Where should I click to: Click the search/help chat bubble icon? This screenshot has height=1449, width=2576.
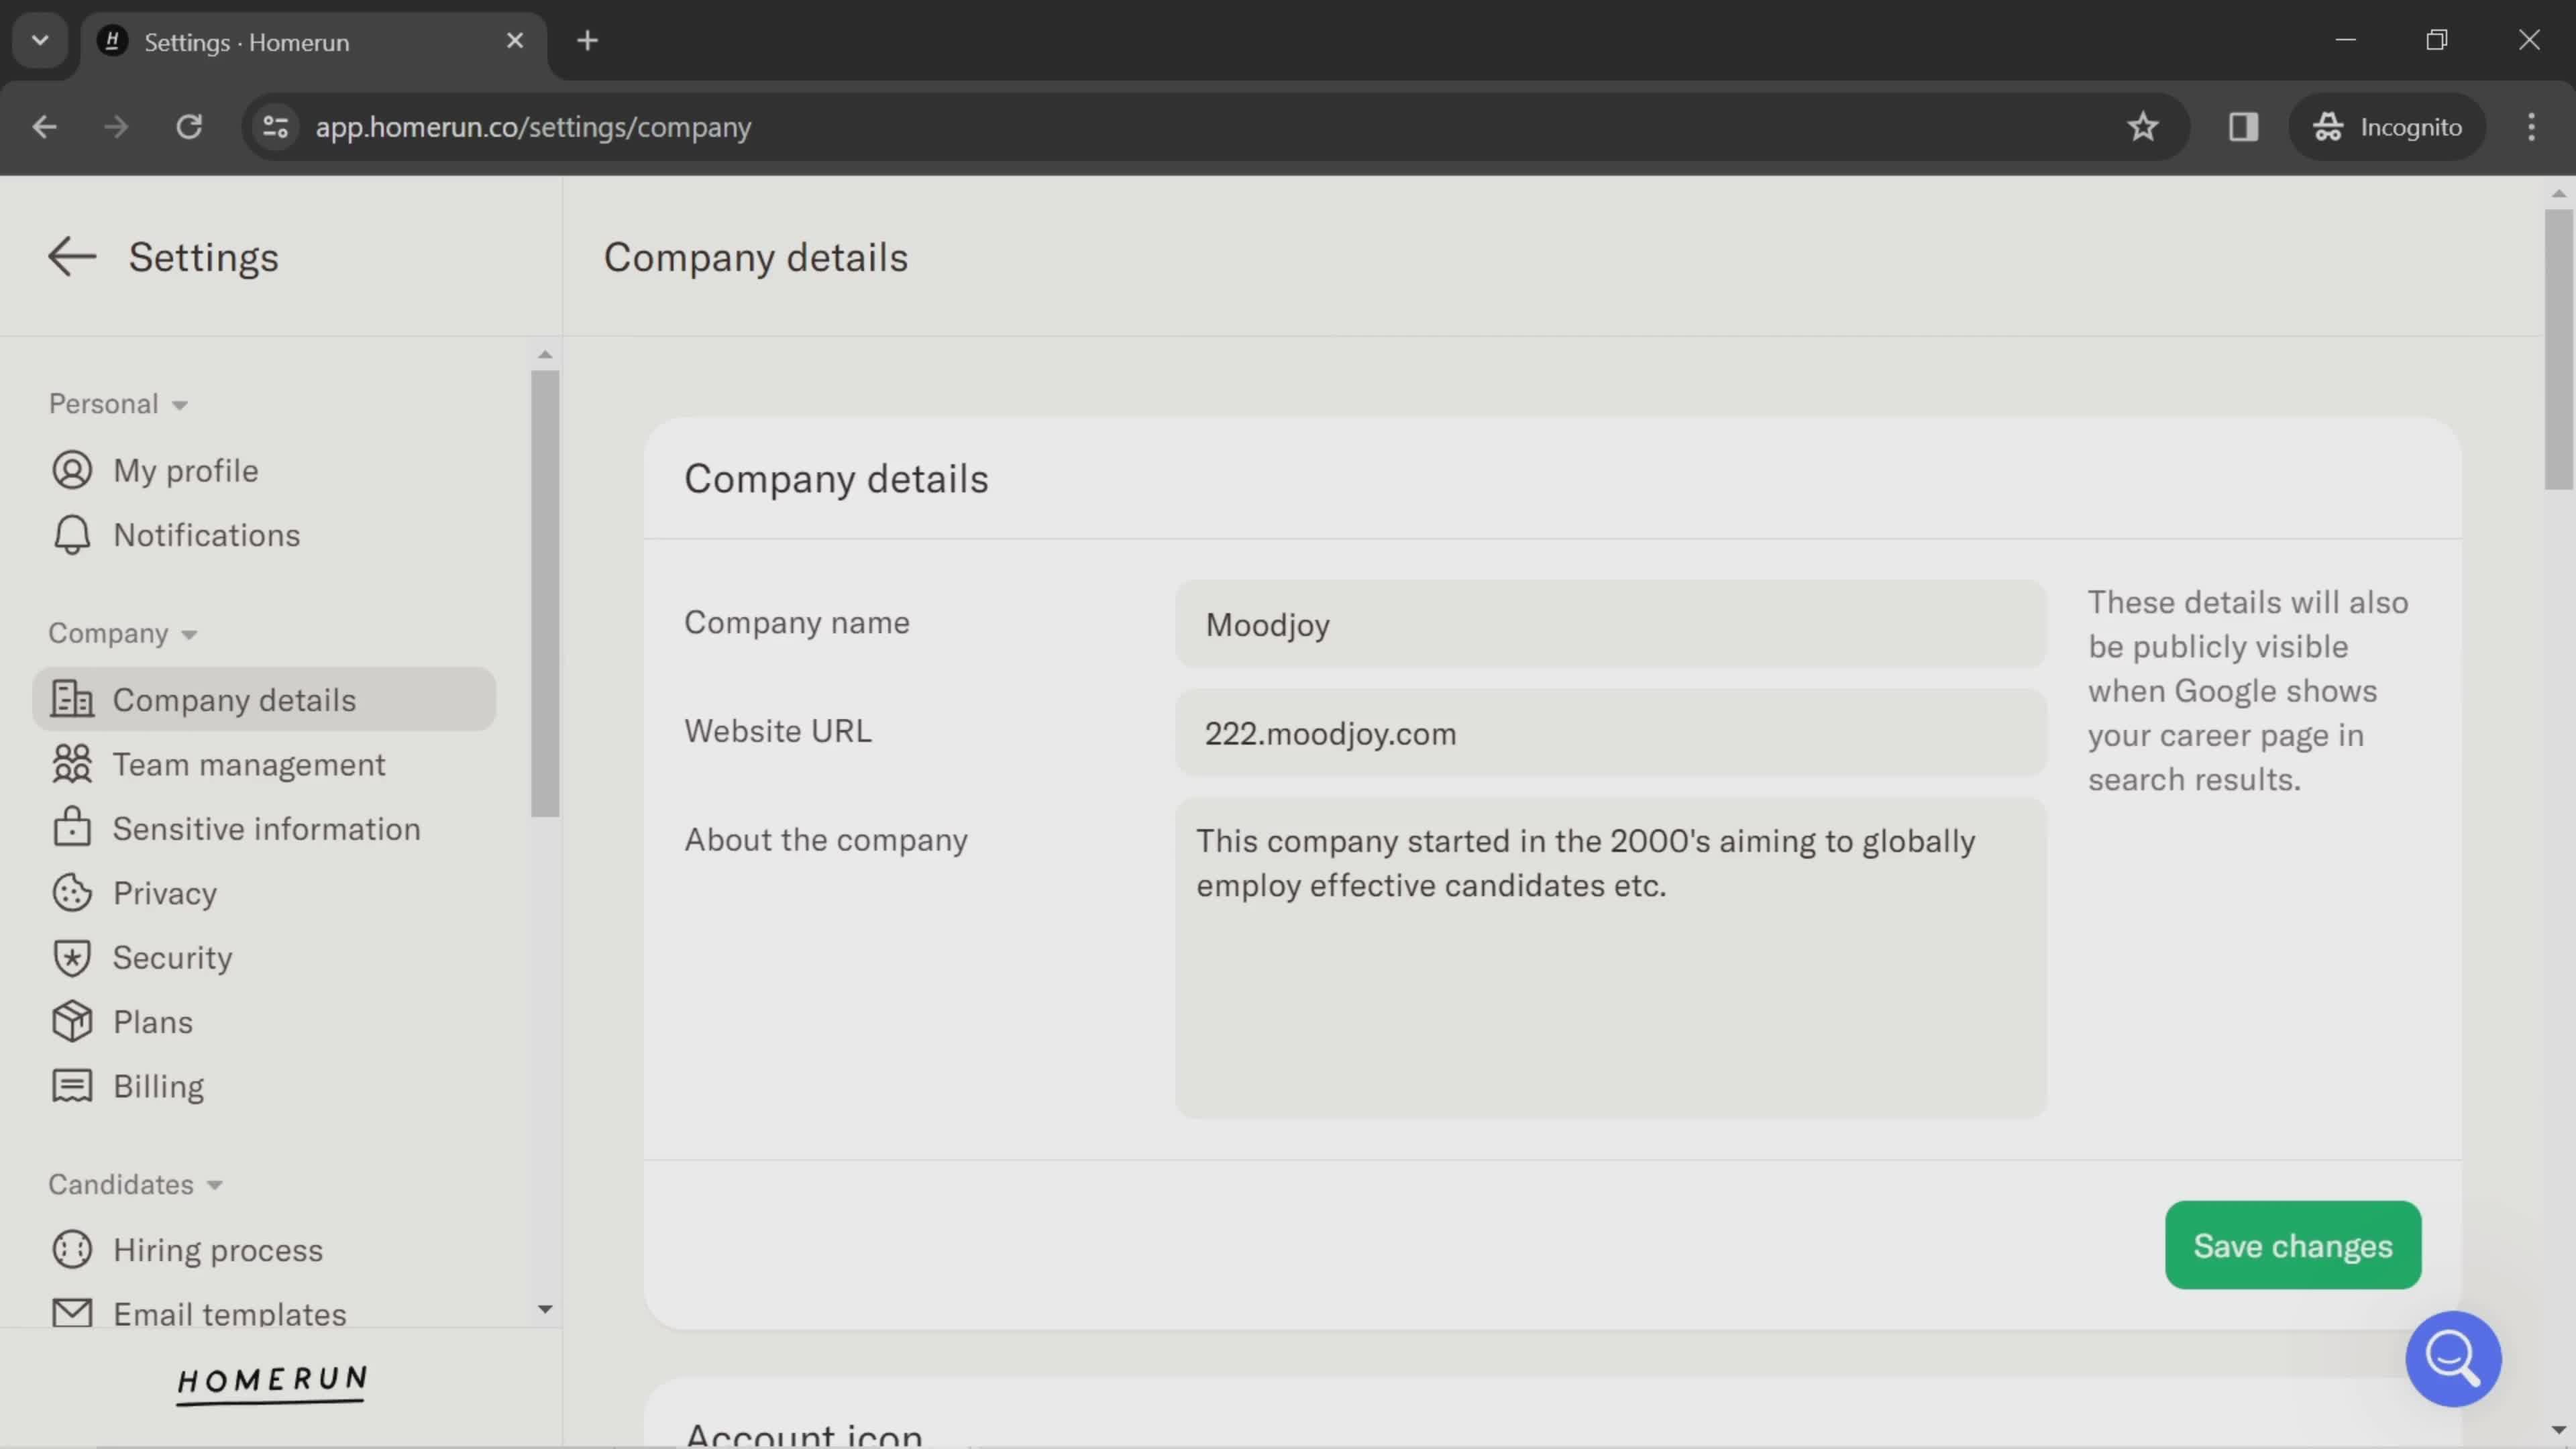2454,1357
